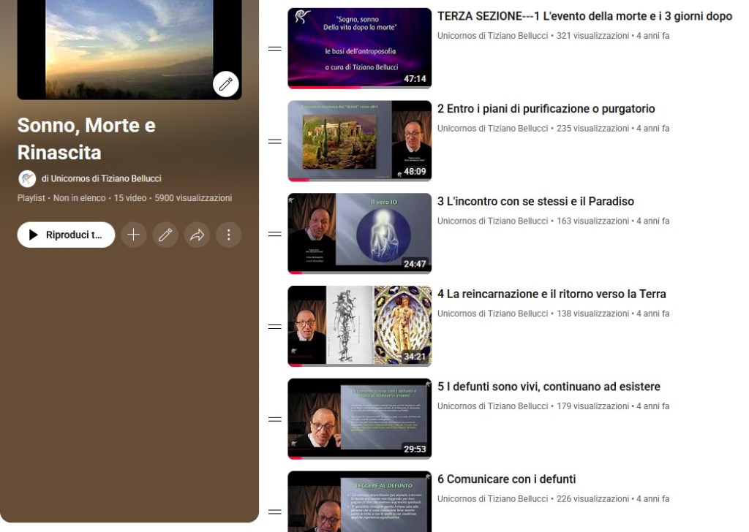Select the drag handle for La reincarnazione video
Image resolution: width=749 pixels, height=532 pixels.
pos(275,327)
